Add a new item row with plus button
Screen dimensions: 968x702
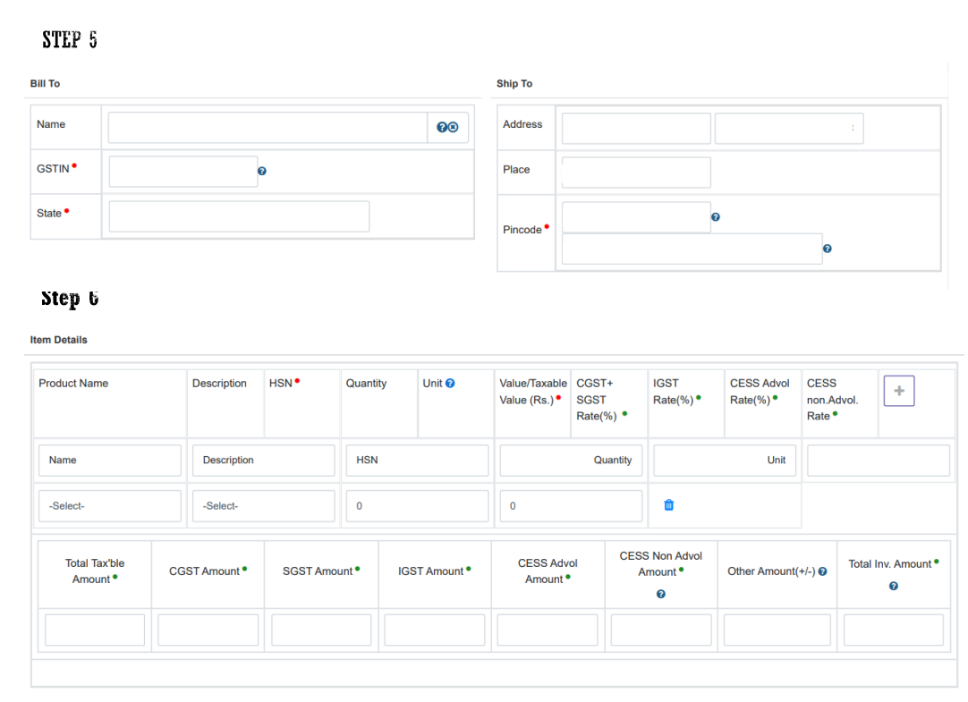(898, 391)
